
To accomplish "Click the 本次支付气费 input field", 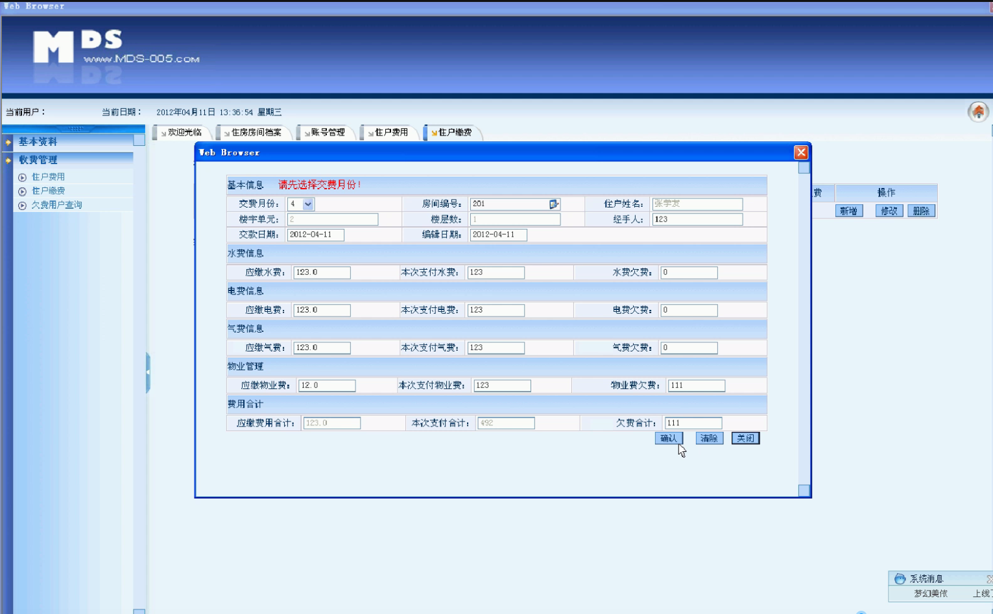I will point(496,348).
